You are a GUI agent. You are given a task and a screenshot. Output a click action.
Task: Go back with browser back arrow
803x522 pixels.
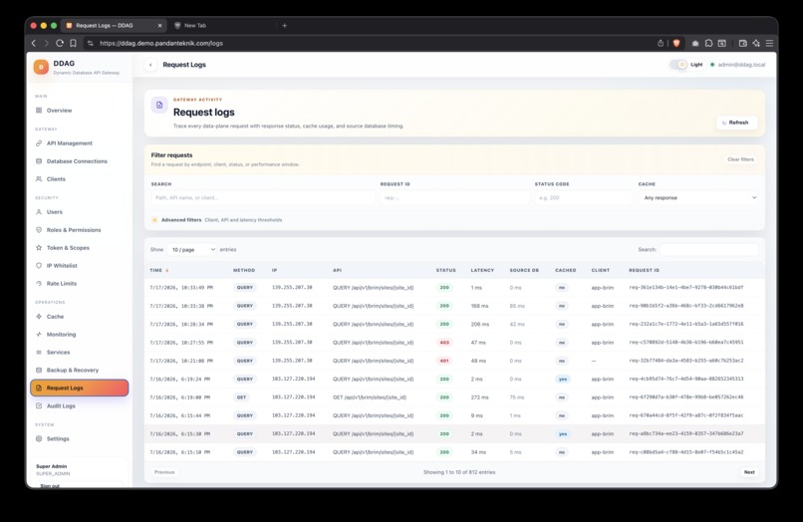click(x=34, y=43)
